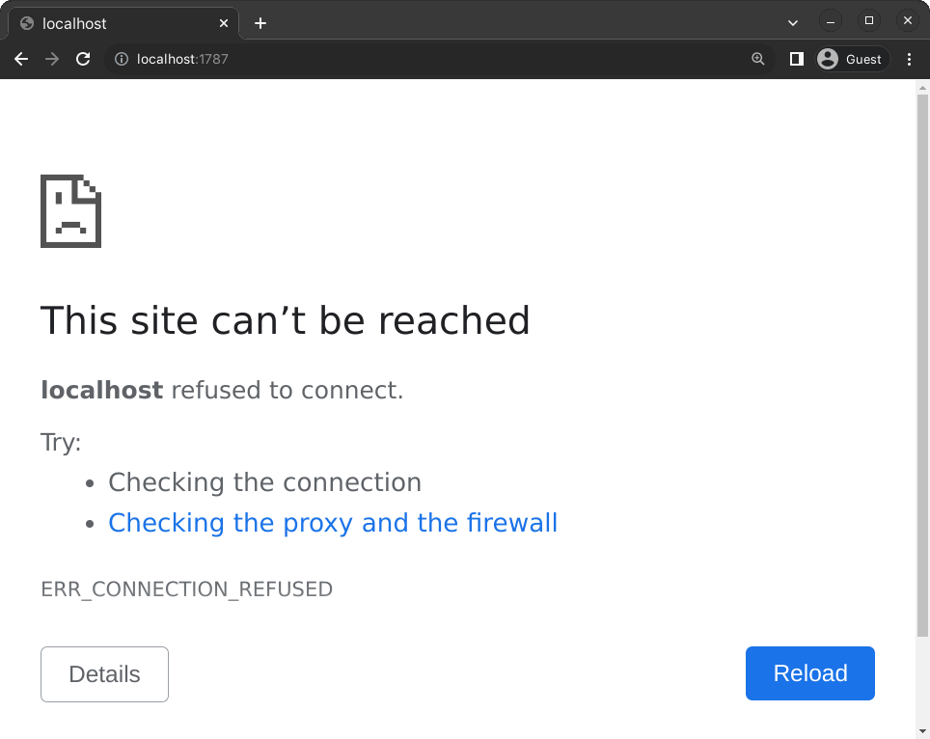Click scrollbar down arrow
The width and height of the screenshot is (930, 739).
[922, 732]
